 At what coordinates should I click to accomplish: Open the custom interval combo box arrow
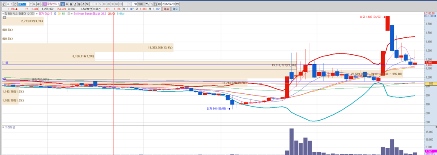click(129, 4)
